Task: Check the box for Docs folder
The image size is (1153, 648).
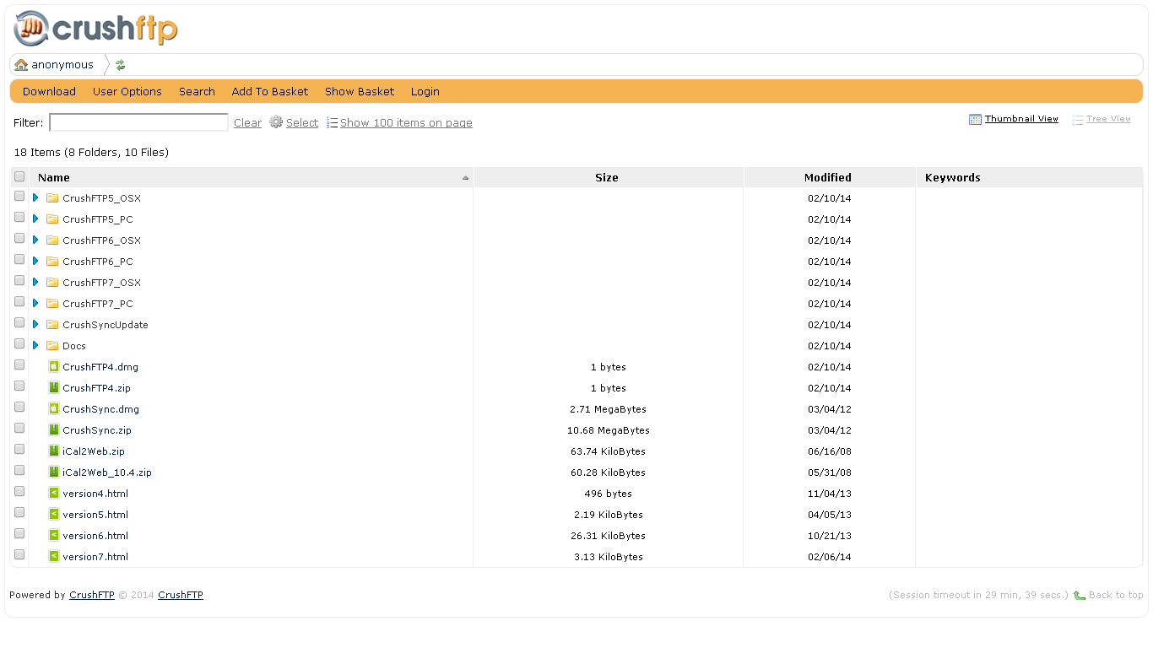Action: point(19,343)
